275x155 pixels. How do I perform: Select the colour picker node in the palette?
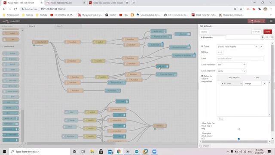point(11,91)
